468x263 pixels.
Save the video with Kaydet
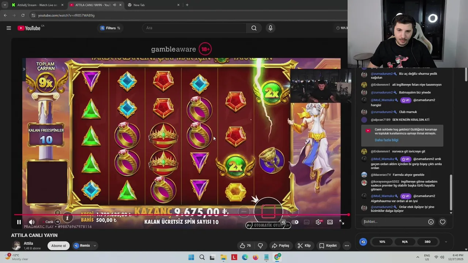point(328,245)
